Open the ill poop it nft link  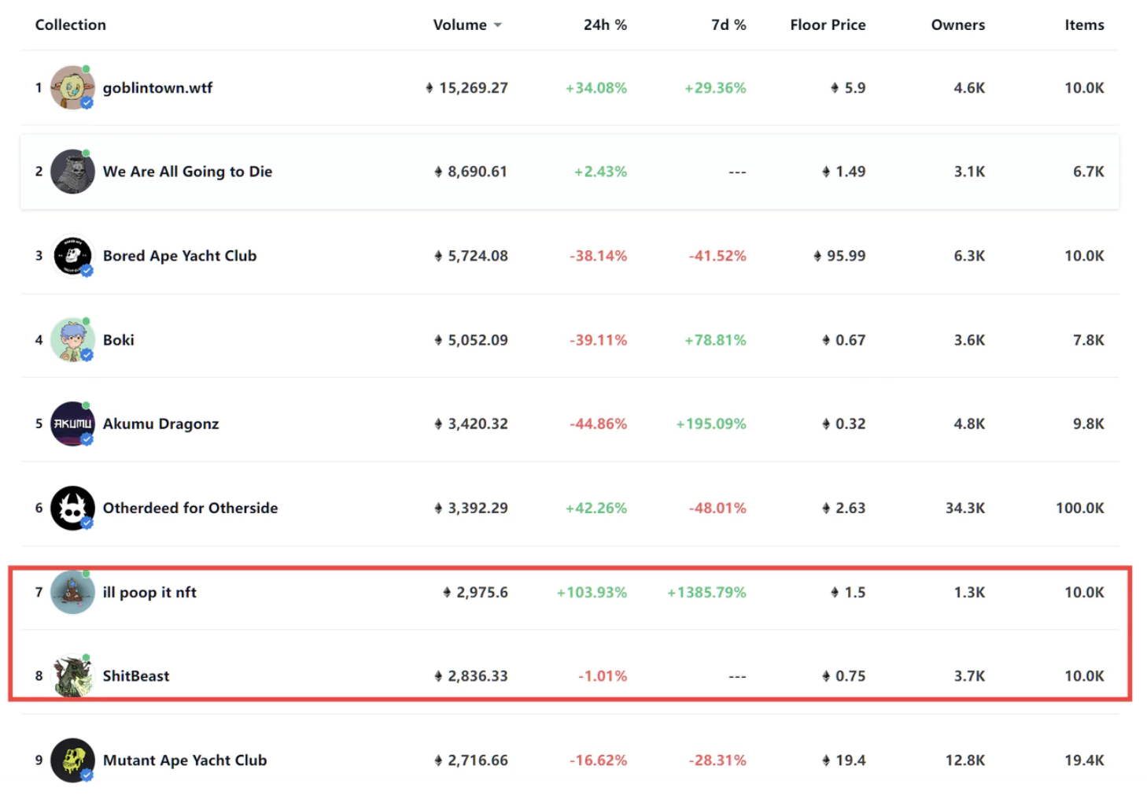point(149,592)
